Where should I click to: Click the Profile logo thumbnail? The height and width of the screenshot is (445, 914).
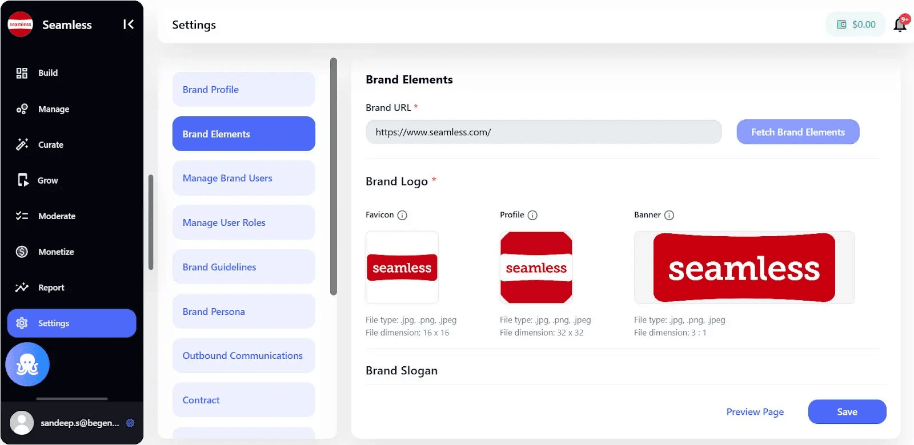536,267
